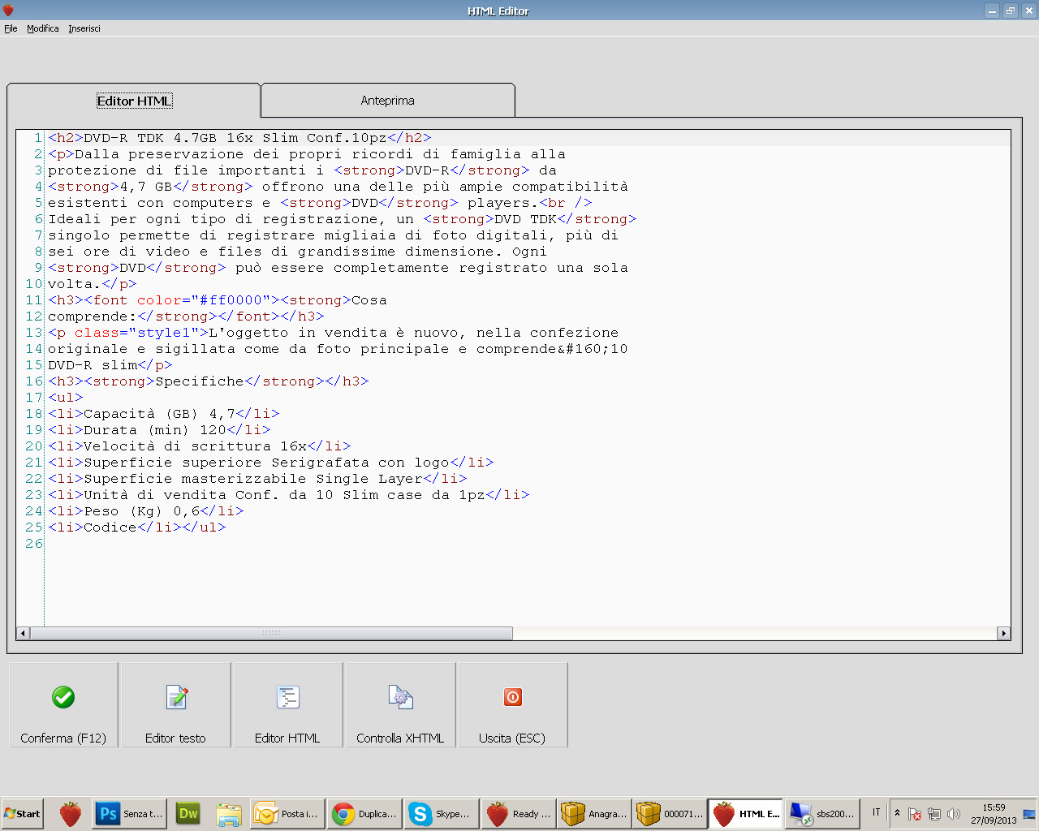Image resolution: width=1039 pixels, height=831 pixels.
Task: Open the Modifica menu
Action: point(42,28)
